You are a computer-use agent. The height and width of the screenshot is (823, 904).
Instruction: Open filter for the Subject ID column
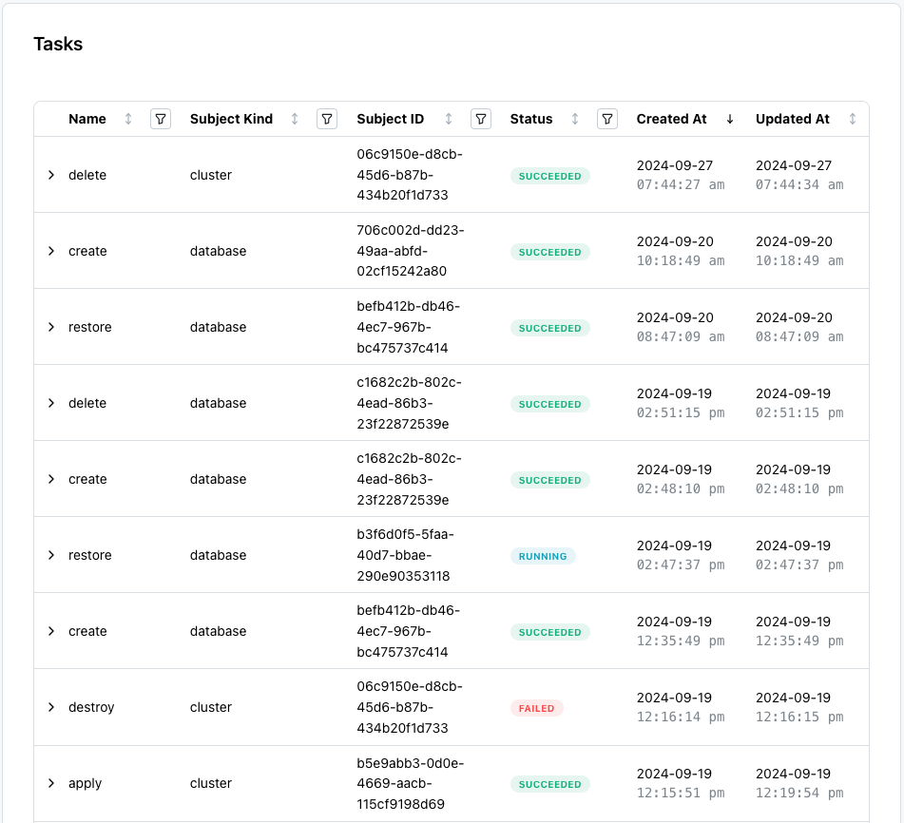tap(481, 119)
